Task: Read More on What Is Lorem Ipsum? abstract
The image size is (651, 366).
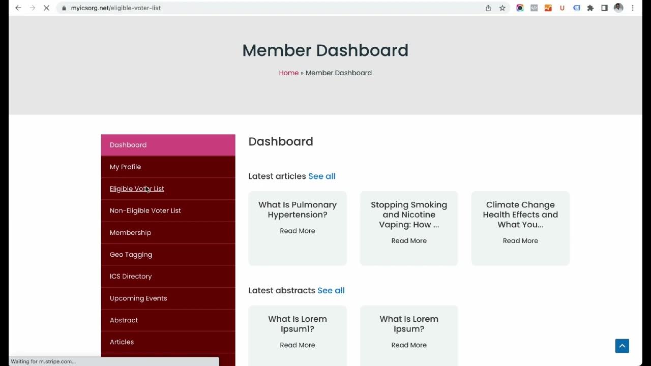Action: pos(409,345)
